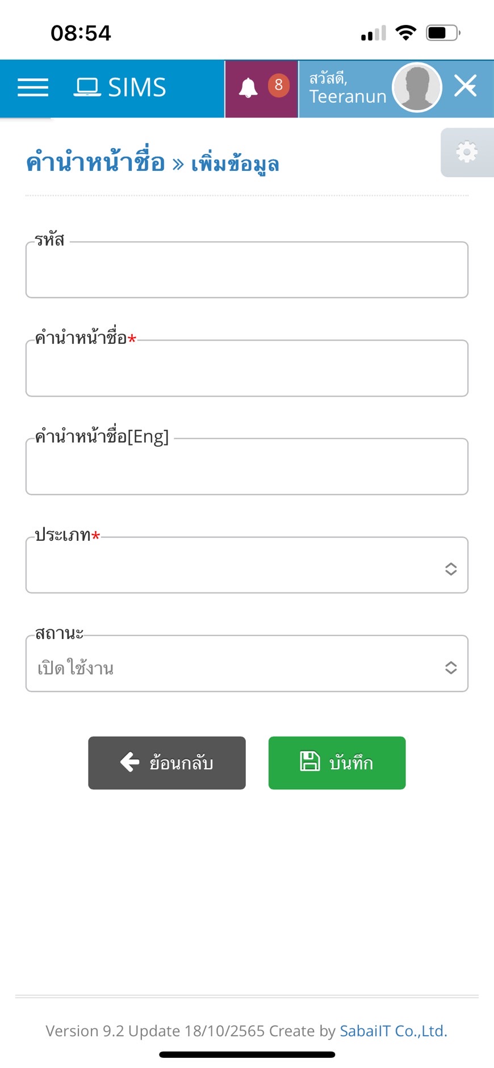
Task: Click the red notification badge showing 8
Action: [278, 85]
